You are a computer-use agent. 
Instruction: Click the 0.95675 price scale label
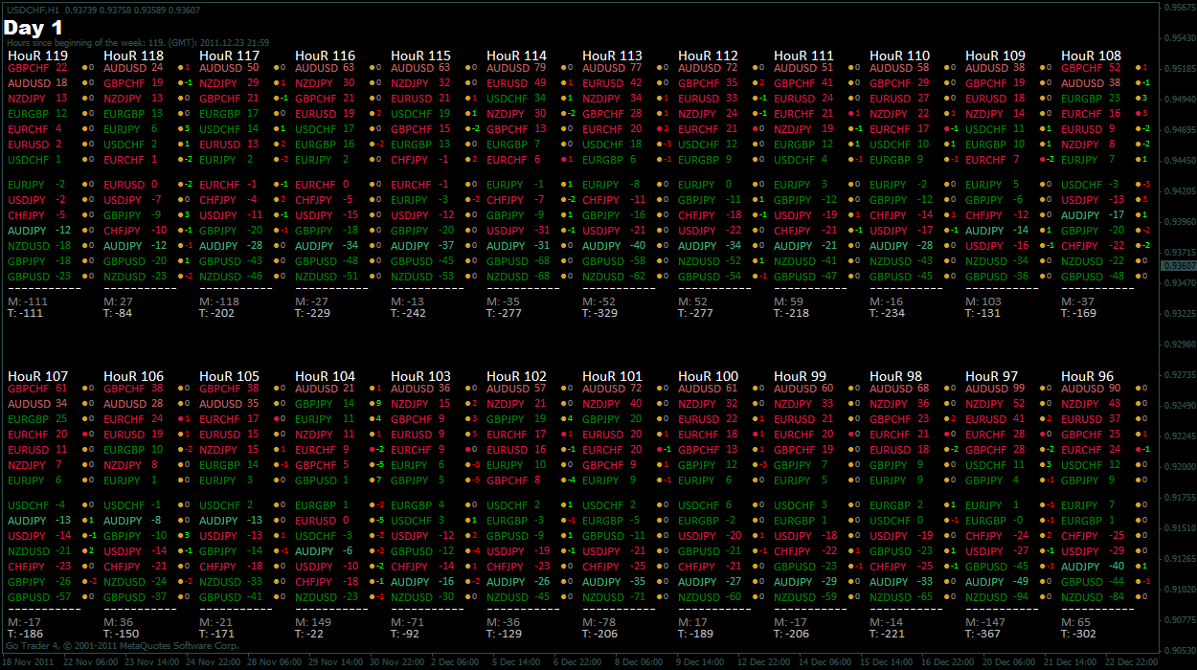[1179, 8]
